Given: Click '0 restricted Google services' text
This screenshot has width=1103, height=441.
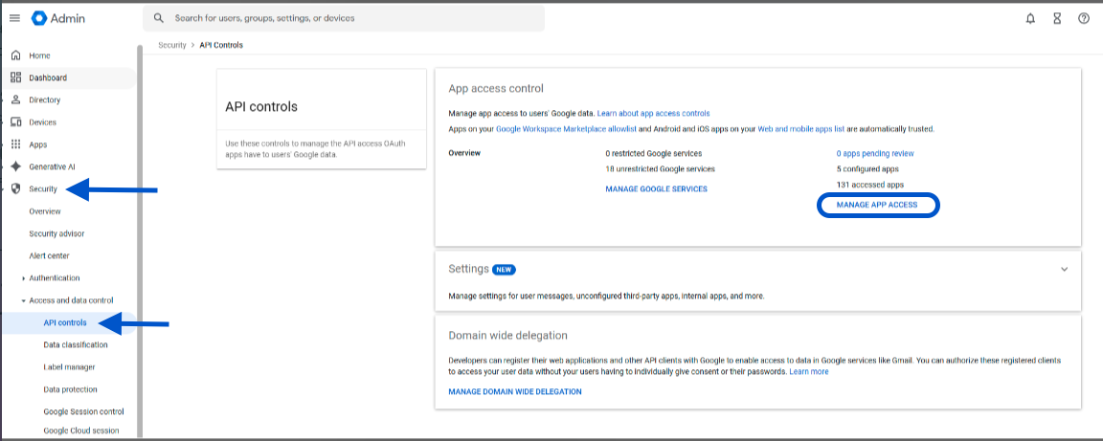Looking at the screenshot, I should [654, 153].
